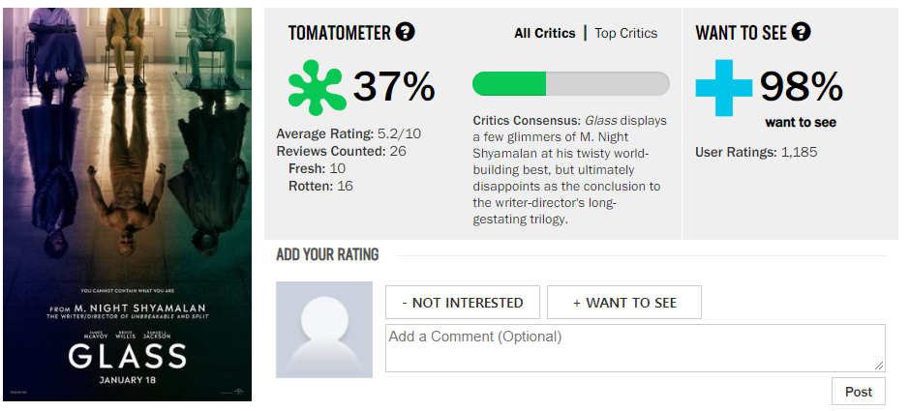Switch to the Top Critics tab
This screenshot has width=910, height=411.
coord(626,33)
